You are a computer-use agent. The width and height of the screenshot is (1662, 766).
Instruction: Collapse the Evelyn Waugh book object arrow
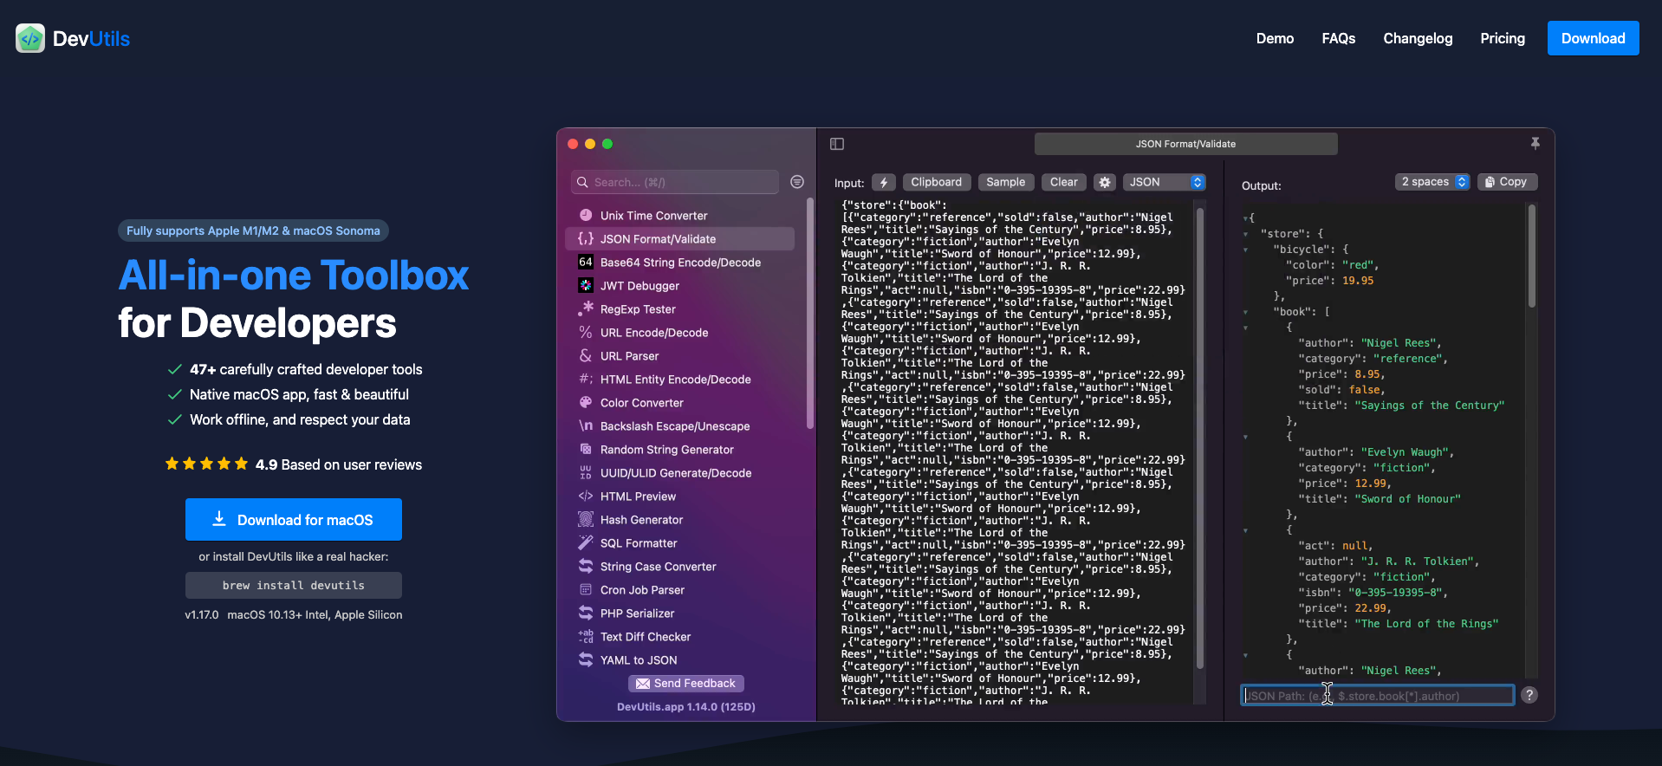tap(1246, 437)
